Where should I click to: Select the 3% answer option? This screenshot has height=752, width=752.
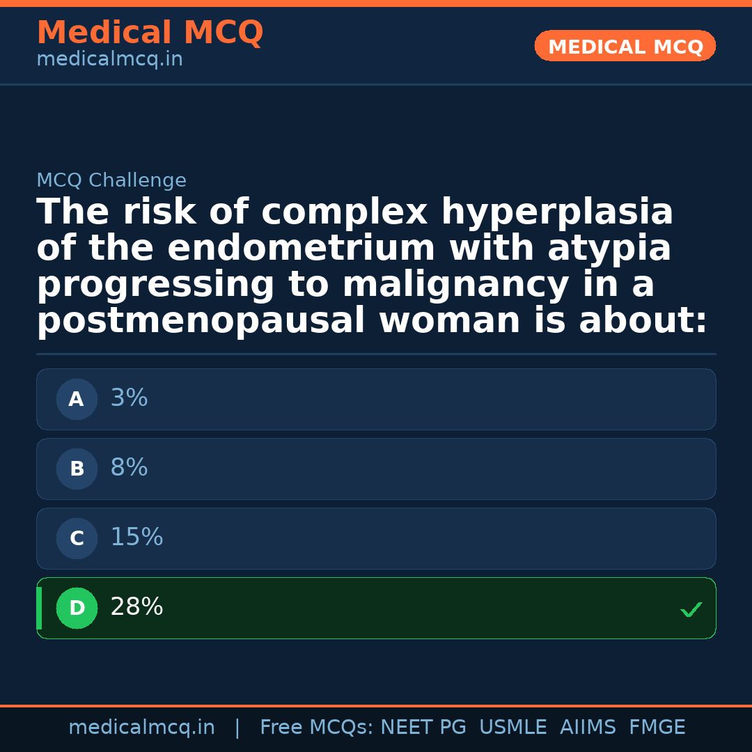(376, 400)
